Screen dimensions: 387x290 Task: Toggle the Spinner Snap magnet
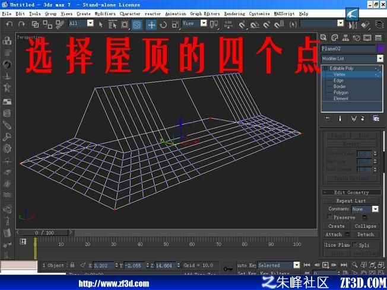pos(279,24)
